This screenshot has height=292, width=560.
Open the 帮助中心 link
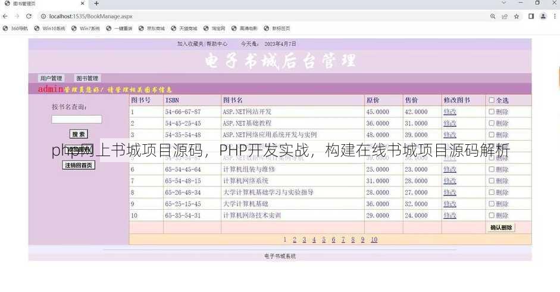click(x=217, y=44)
